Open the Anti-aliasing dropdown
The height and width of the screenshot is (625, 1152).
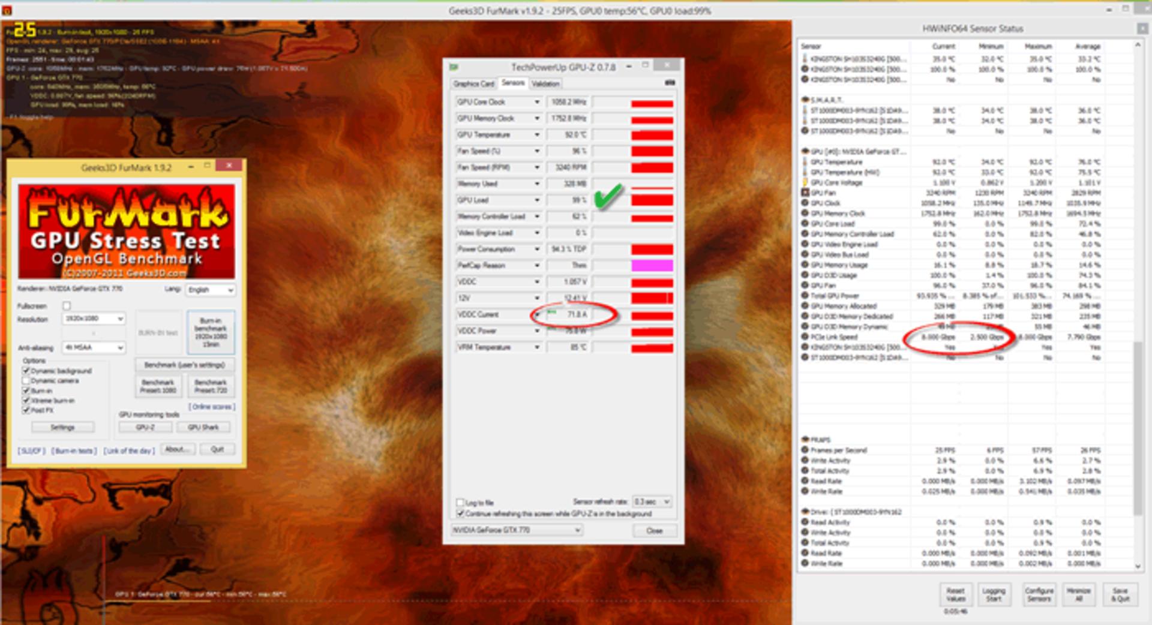(94, 347)
